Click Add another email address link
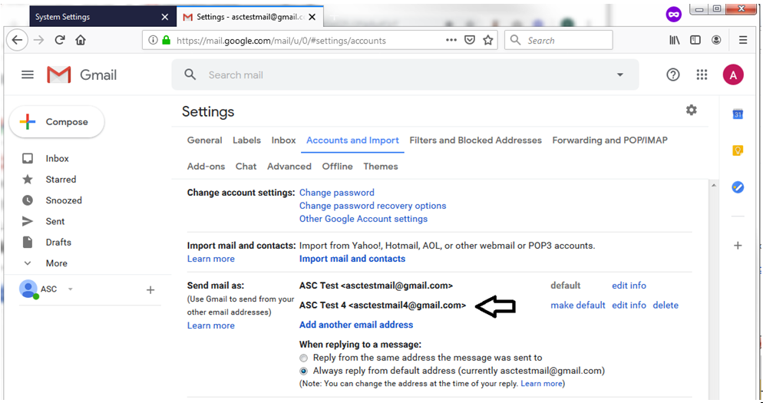Image resolution: width=763 pixels, height=403 pixels. point(356,325)
